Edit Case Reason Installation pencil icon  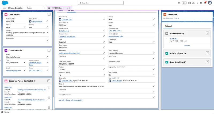coord(104,47)
